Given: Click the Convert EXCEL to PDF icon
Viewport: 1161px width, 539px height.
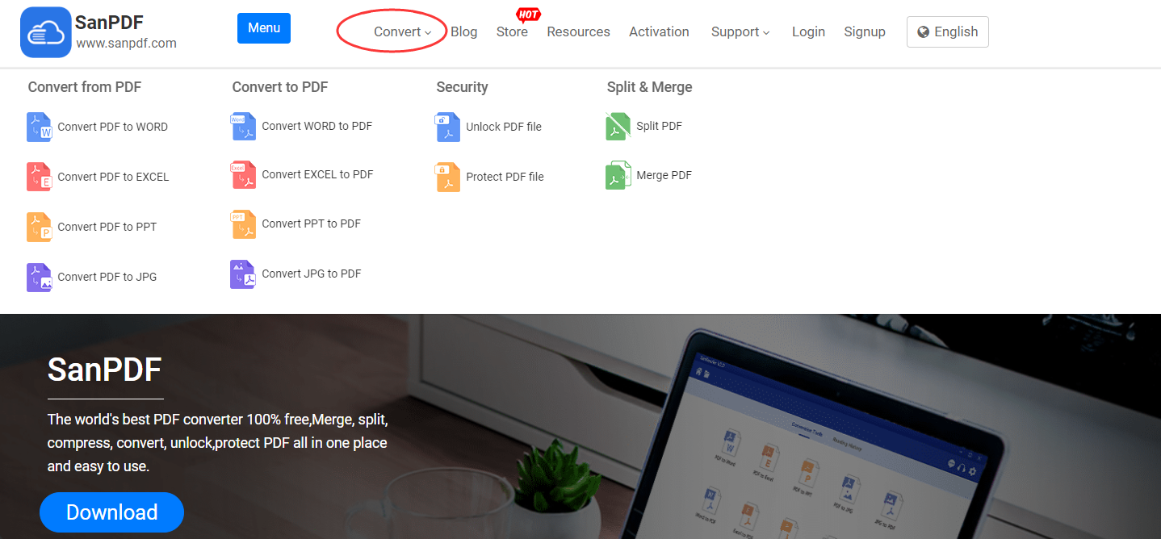Looking at the screenshot, I should pyautogui.click(x=242, y=175).
